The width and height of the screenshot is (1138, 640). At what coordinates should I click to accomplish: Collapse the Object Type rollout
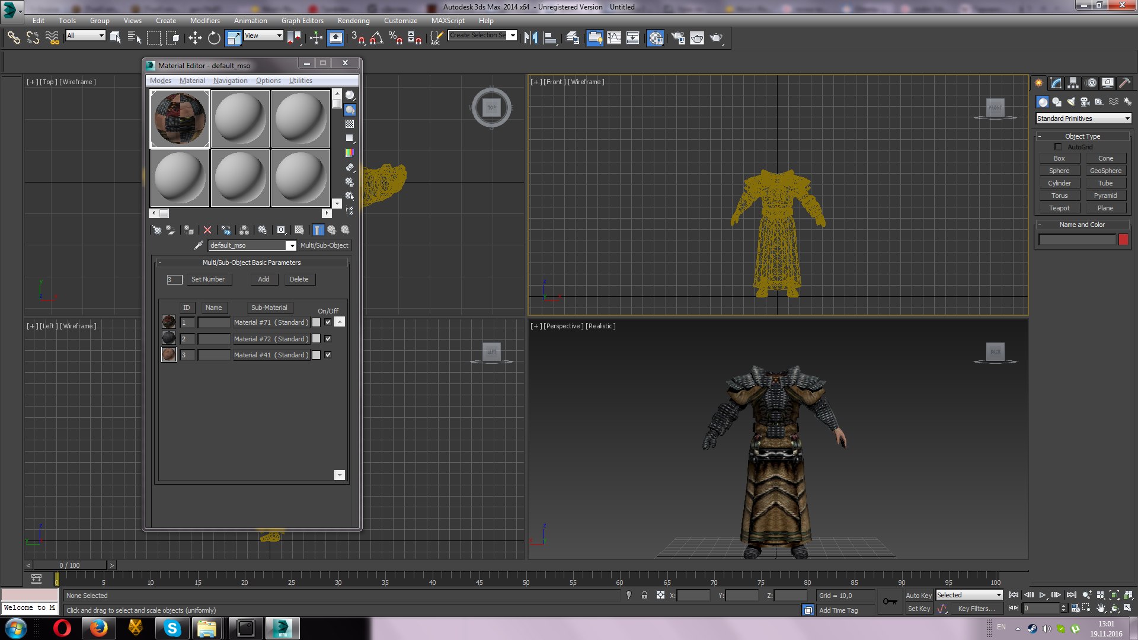tap(1082, 136)
